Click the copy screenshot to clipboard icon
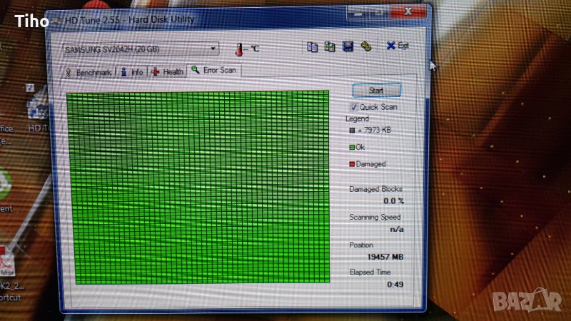Viewport: 571px width, 321px height. click(x=330, y=46)
